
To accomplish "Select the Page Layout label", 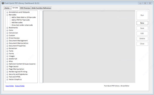I will coord(14,66).
